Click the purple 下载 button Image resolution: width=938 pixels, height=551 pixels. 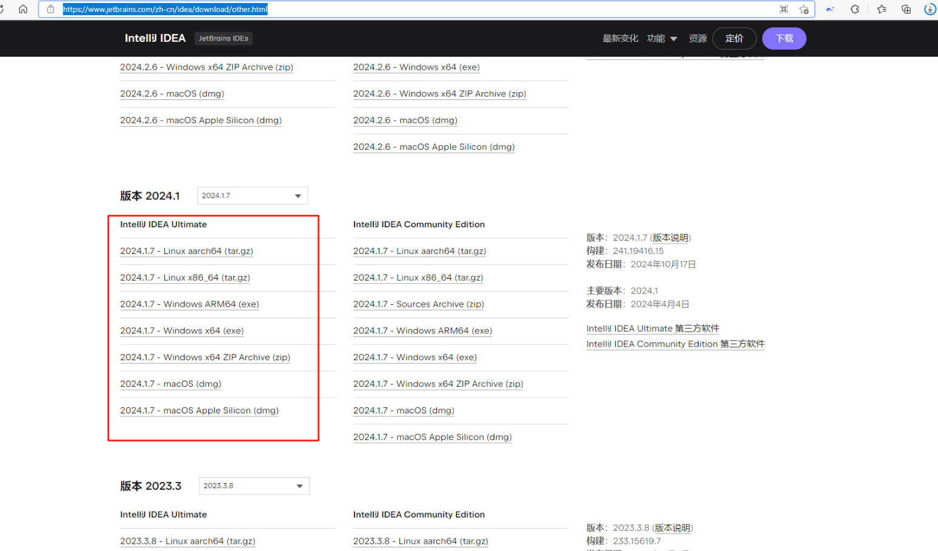784,38
